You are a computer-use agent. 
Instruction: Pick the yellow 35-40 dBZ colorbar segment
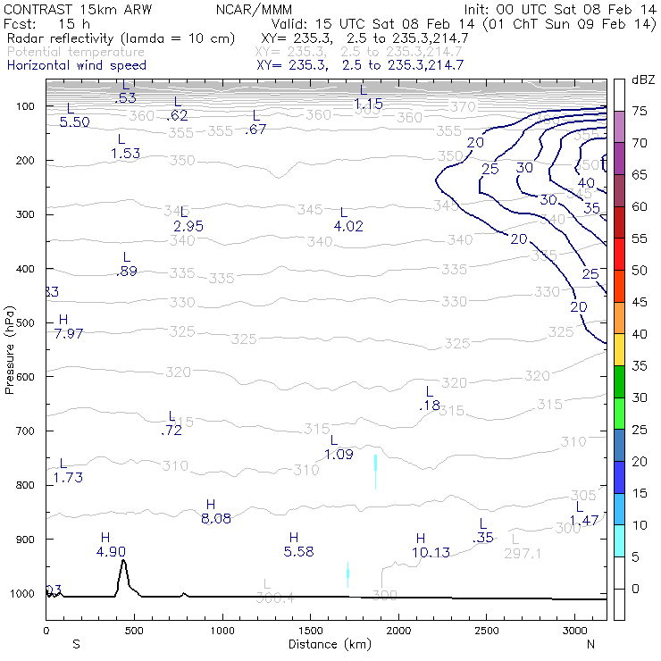pyautogui.click(x=619, y=350)
